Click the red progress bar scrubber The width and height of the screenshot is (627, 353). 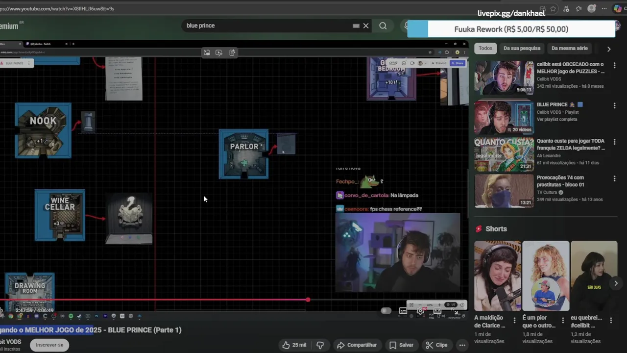pos(308,300)
